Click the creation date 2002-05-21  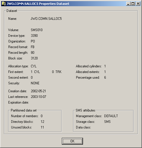coord(38,91)
